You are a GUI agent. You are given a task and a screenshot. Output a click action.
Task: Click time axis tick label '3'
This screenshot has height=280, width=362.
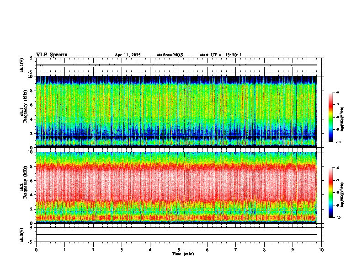tap(122, 250)
